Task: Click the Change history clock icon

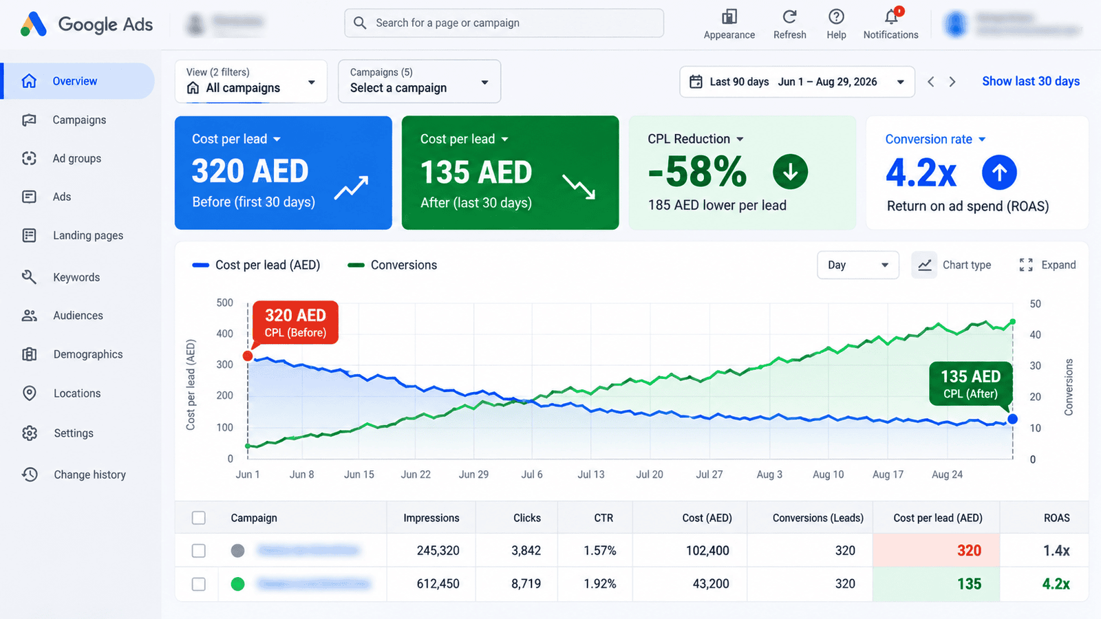Action: tap(29, 474)
